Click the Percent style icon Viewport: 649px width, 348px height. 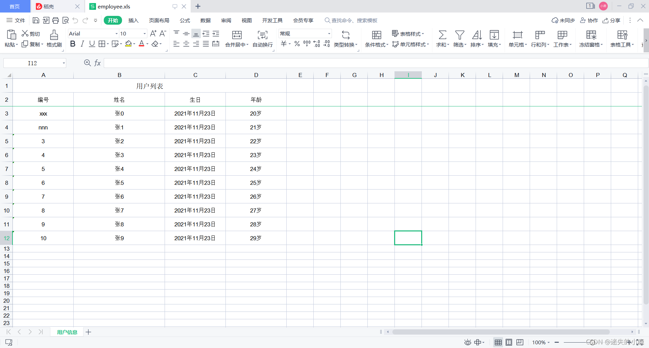click(x=297, y=44)
